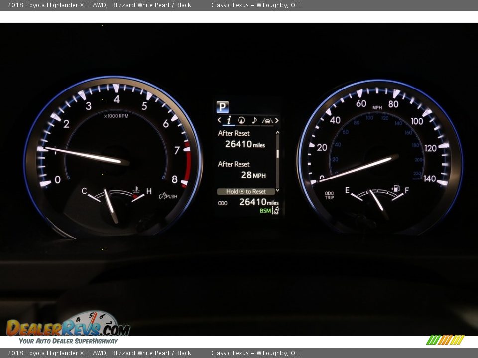Screen dimensions: 478x358
Task: Click the ODO label in the center display
Action: tap(223, 203)
